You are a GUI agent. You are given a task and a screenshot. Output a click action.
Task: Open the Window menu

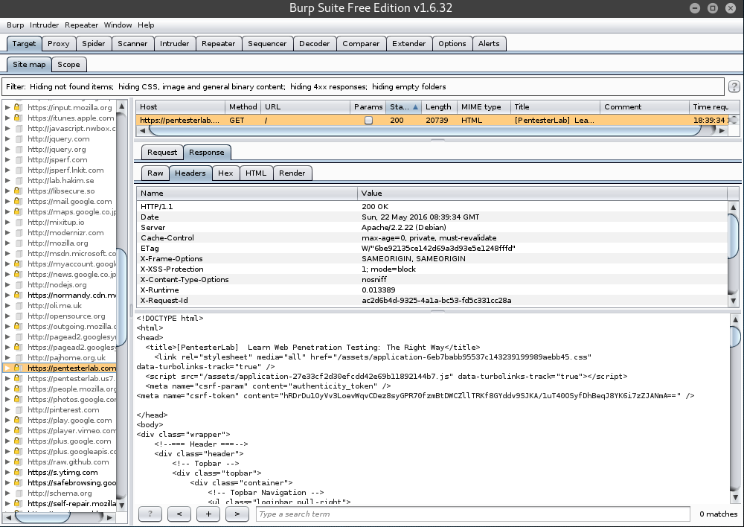point(118,25)
